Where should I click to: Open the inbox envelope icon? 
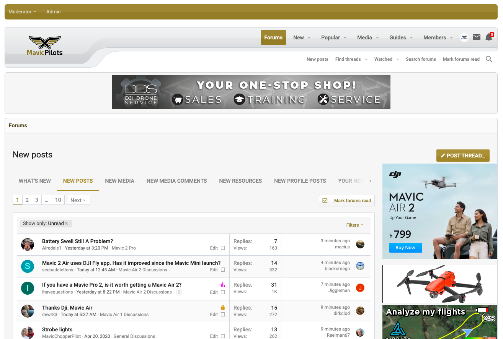[x=477, y=37]
